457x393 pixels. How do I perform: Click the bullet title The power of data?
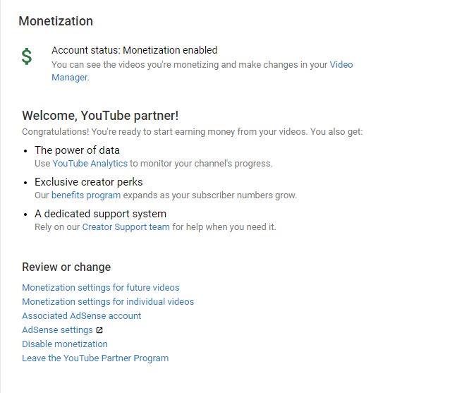78,150
